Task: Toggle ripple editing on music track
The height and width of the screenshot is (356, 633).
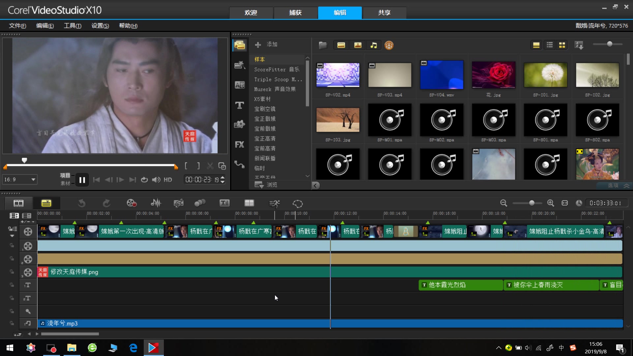Action: point(12,323)
